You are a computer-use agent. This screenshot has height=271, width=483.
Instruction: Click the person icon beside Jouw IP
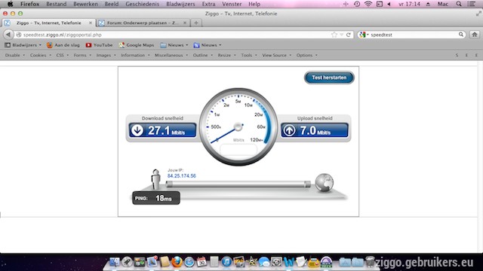point(156,179)
